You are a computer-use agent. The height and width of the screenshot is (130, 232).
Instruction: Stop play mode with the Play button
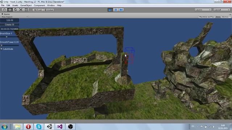click(x=110, y=10)
